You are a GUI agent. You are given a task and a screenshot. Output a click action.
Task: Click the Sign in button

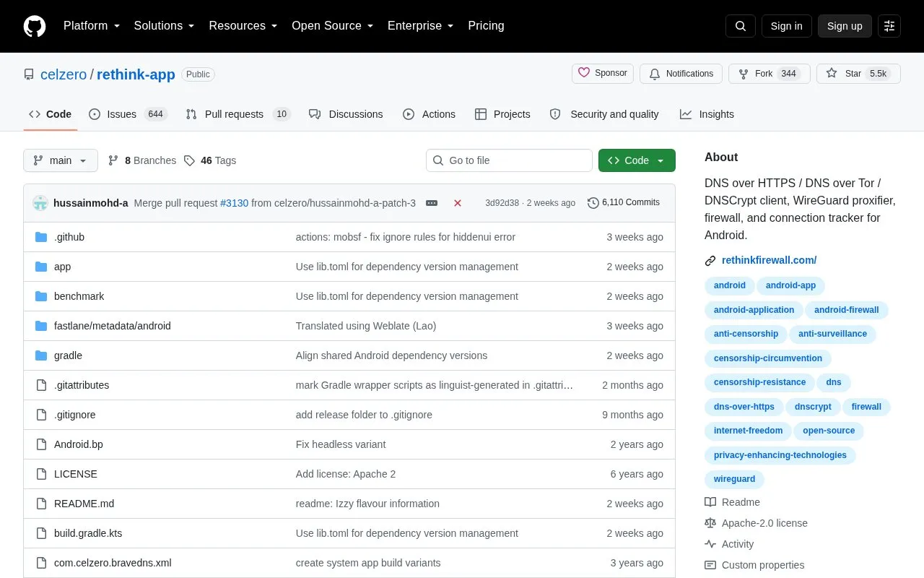[787, 26]
